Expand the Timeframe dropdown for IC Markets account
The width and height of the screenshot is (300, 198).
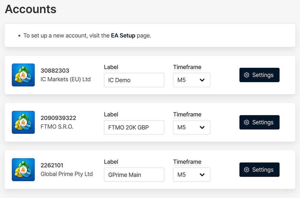191,80
